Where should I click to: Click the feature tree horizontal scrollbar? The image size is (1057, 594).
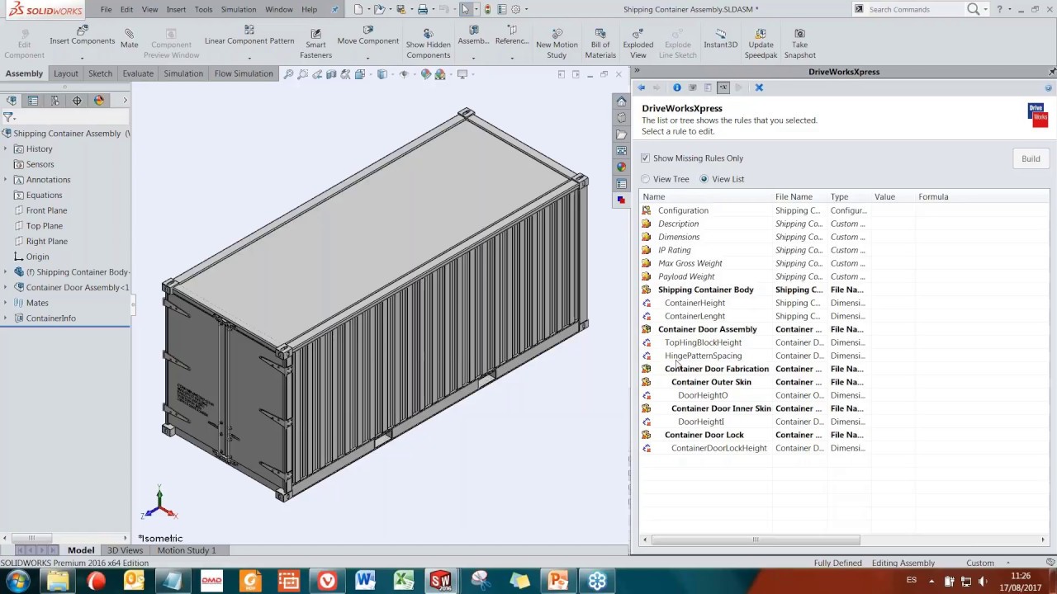coord(31,538)
